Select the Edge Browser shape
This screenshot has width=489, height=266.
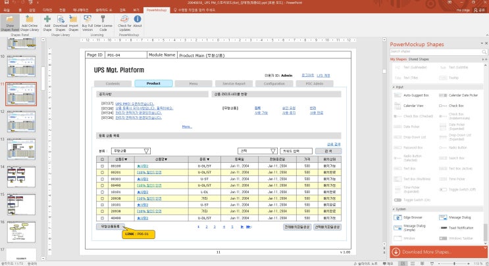[408, 217]
